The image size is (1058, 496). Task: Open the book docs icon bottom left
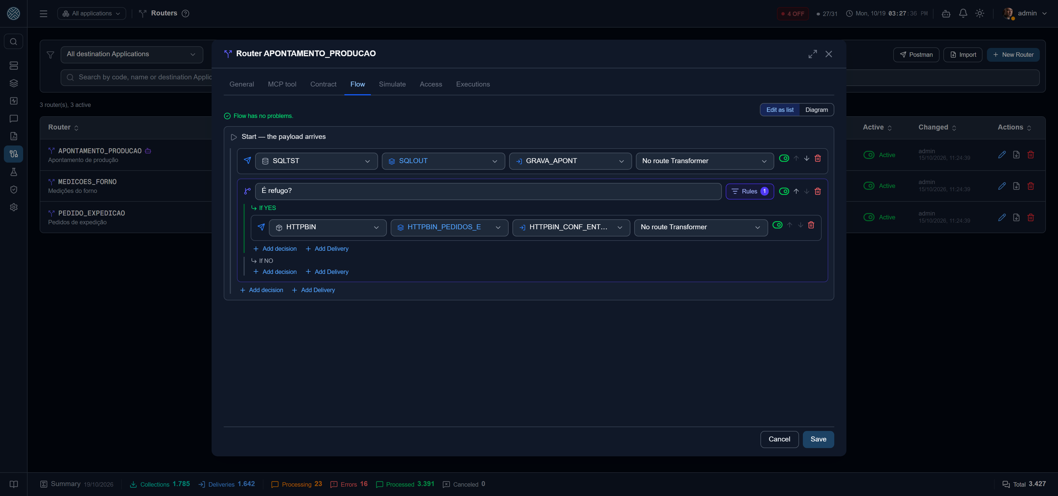coord(14,484)
